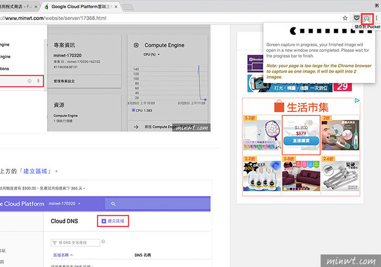
Task: Switch to the Chrome web store tab
Action: pyautogui.click(x=17, y=7)
